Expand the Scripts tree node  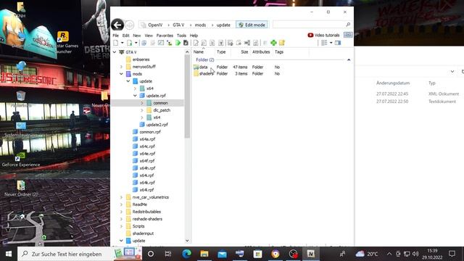pyautogui.click(x=121, y=226)
